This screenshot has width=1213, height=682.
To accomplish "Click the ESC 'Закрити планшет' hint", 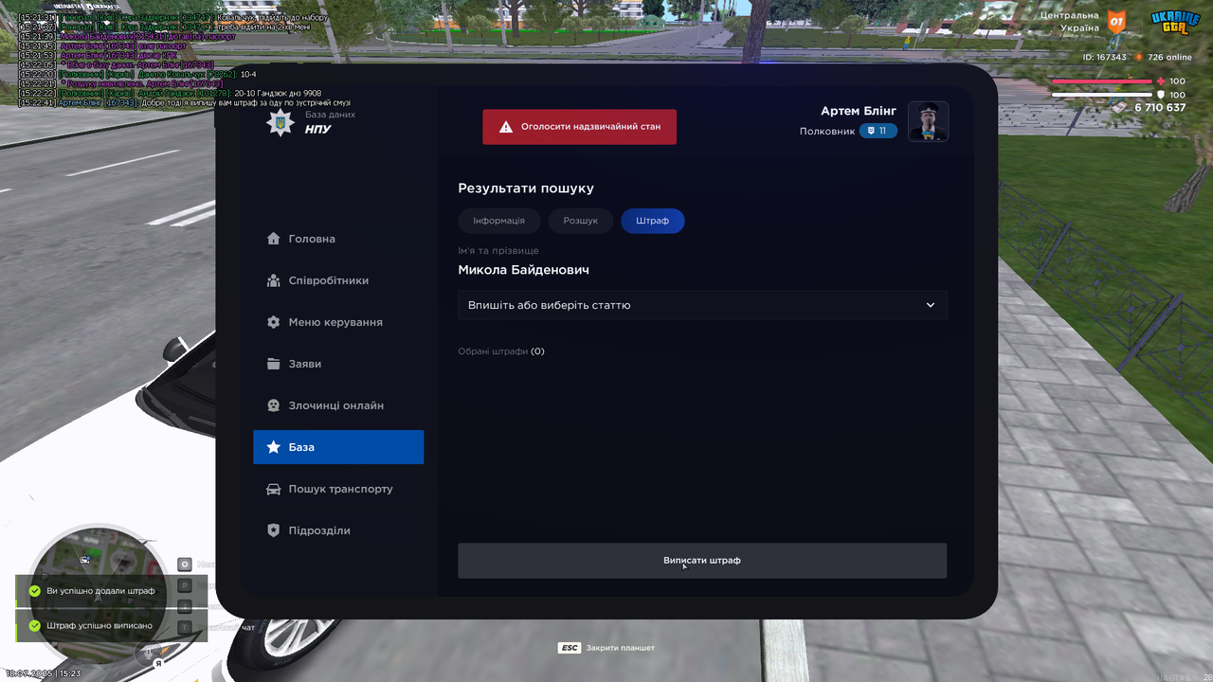I will [606, 648].
